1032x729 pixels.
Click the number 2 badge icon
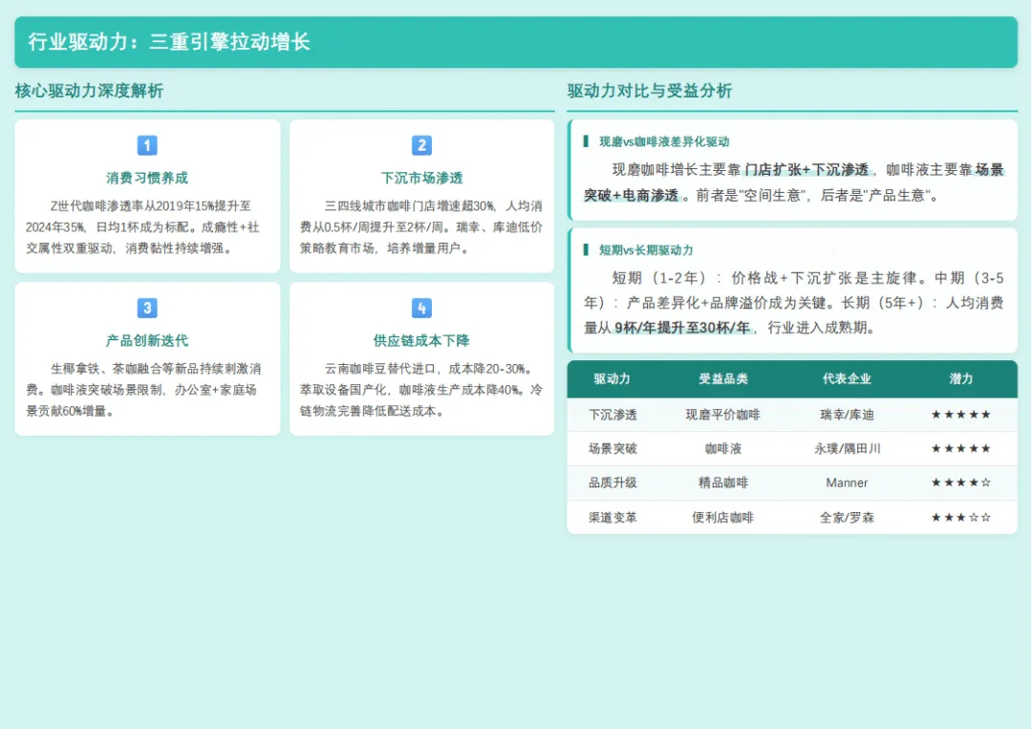[421, 144]
